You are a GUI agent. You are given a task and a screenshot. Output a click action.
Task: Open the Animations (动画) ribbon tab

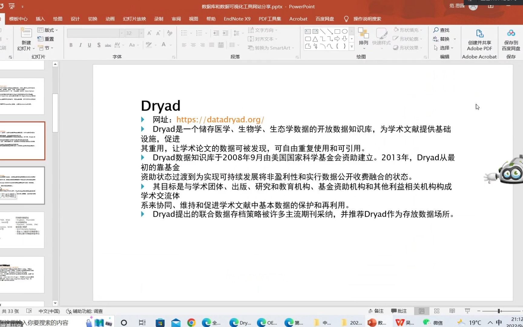(x=110, y=19)
